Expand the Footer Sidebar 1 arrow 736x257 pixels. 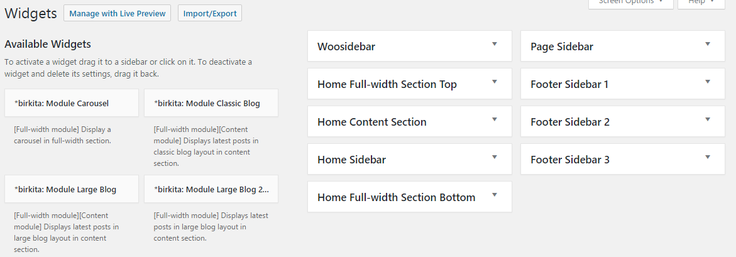pos(708,82)
